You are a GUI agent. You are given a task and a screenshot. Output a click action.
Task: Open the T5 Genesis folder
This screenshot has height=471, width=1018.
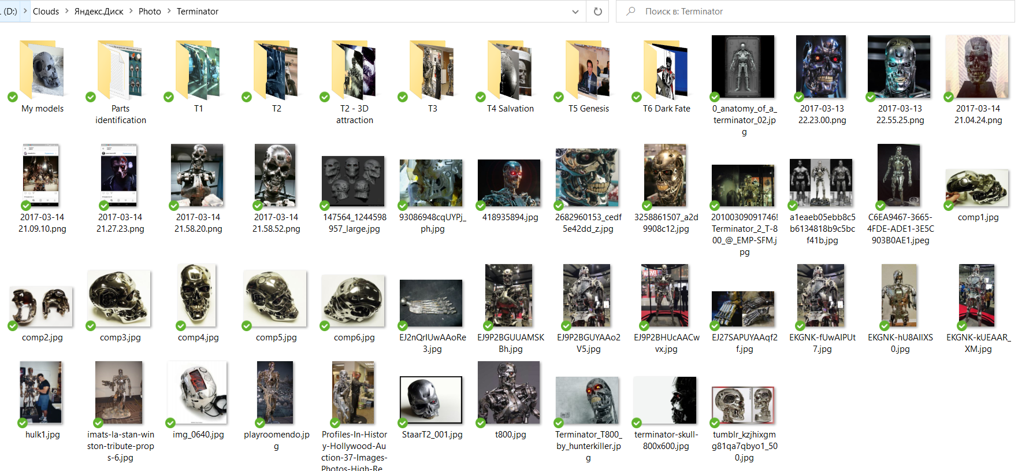point(588,70)
